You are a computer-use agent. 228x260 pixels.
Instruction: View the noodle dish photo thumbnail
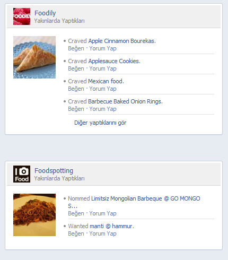click(34, 215)
